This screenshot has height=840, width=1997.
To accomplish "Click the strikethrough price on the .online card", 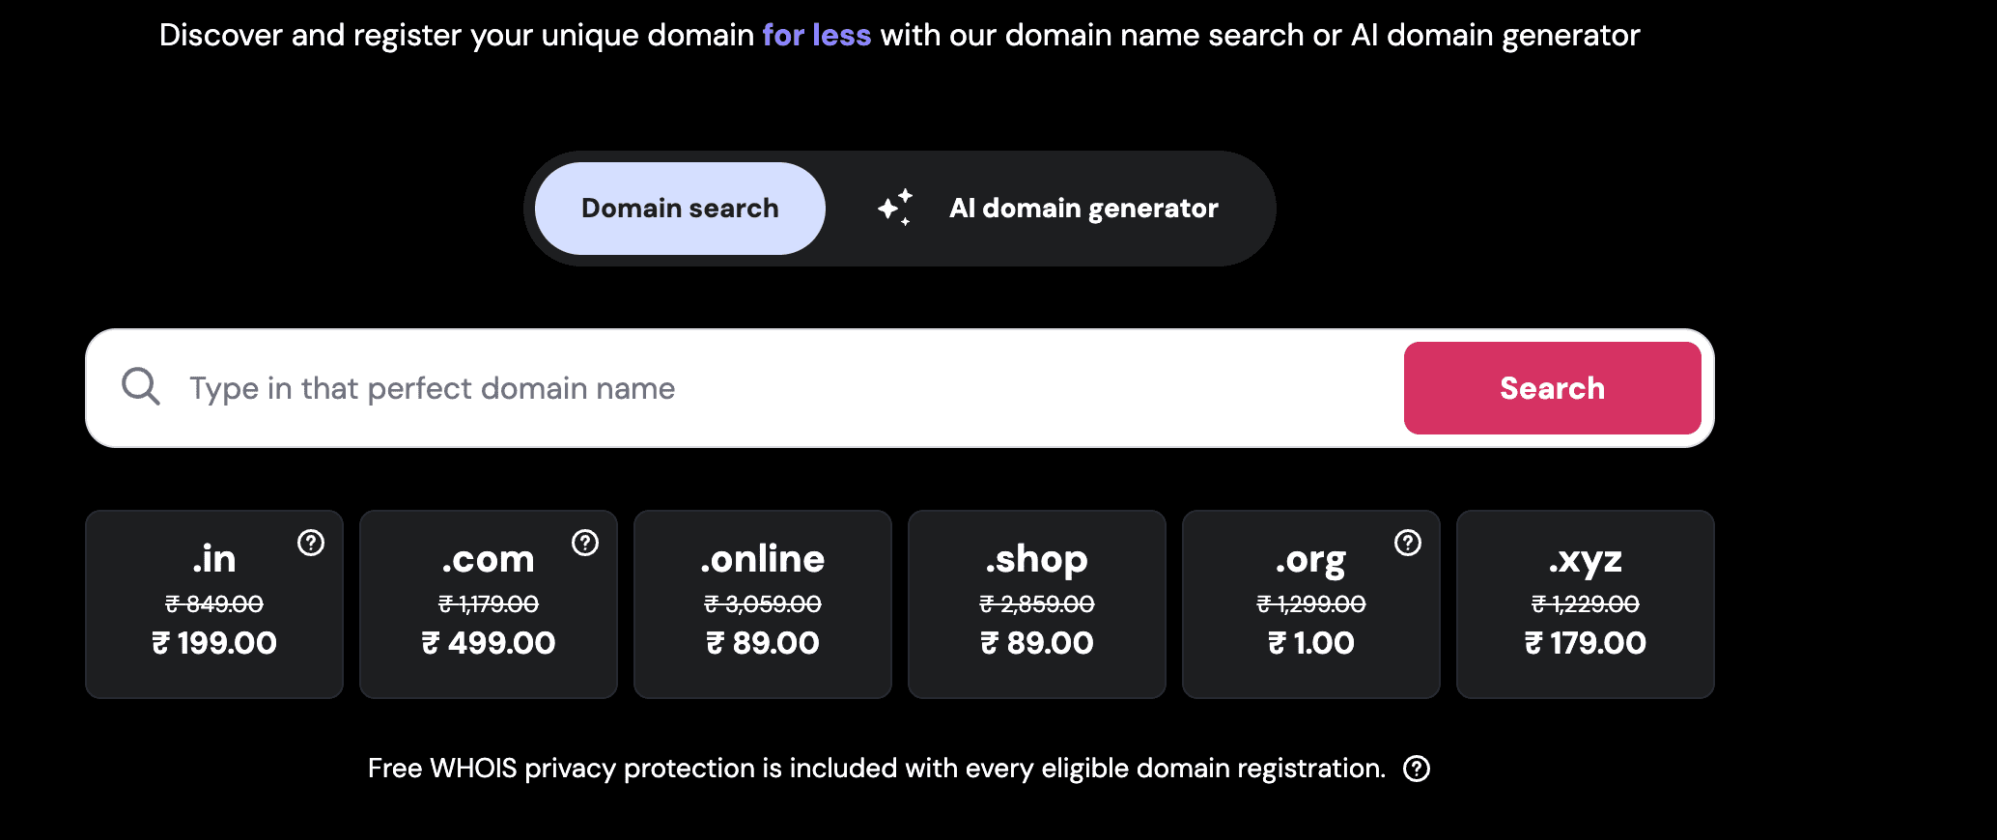I will coord(762,603).
